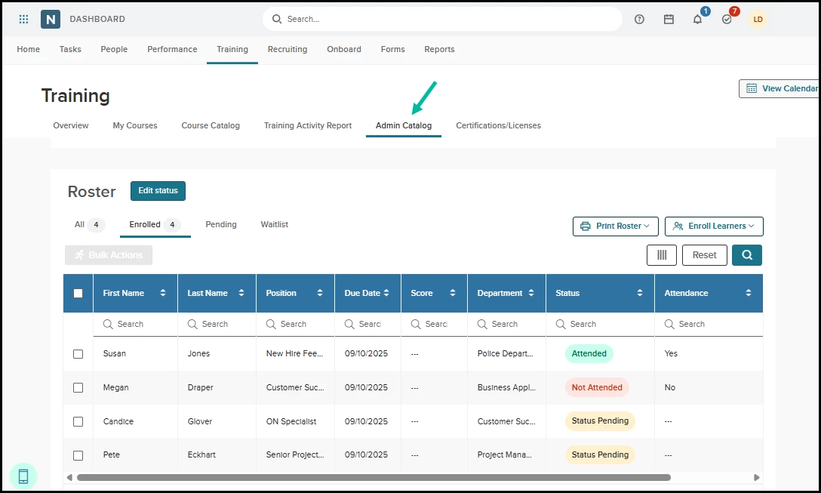
Task: Open the LD user profile avatar
Action: pos(758,20)
